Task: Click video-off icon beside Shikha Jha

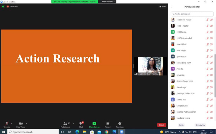Action: (x=211, y=100)
